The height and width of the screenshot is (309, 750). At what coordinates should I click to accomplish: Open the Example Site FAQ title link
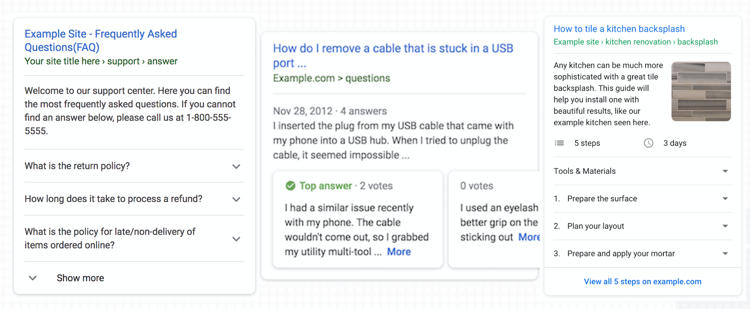coord(100,40)
